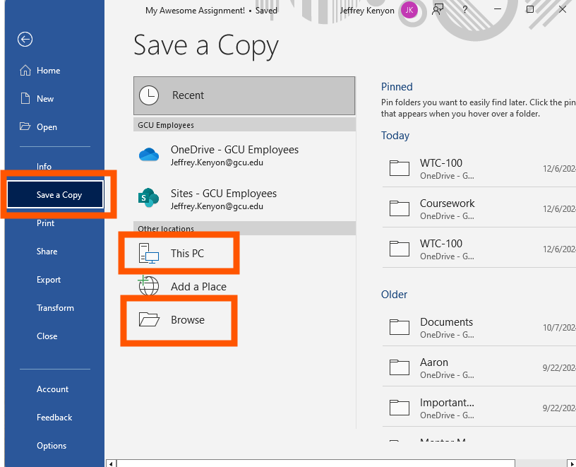This screenshot has height=467, width=576.
Task: Open the Print section
Action: [55, 223]
